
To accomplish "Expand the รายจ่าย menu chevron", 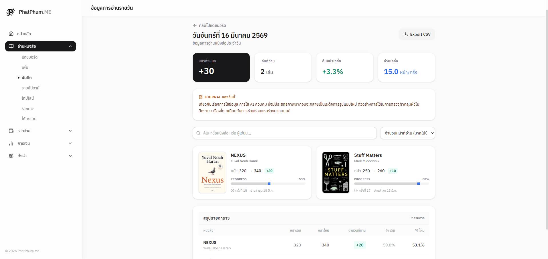I will tap(70, 131).
